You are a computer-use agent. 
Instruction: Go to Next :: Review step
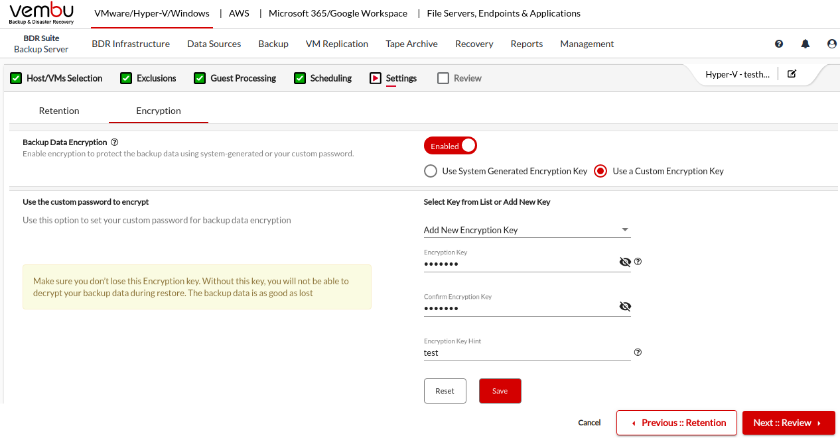click(788, 423)
